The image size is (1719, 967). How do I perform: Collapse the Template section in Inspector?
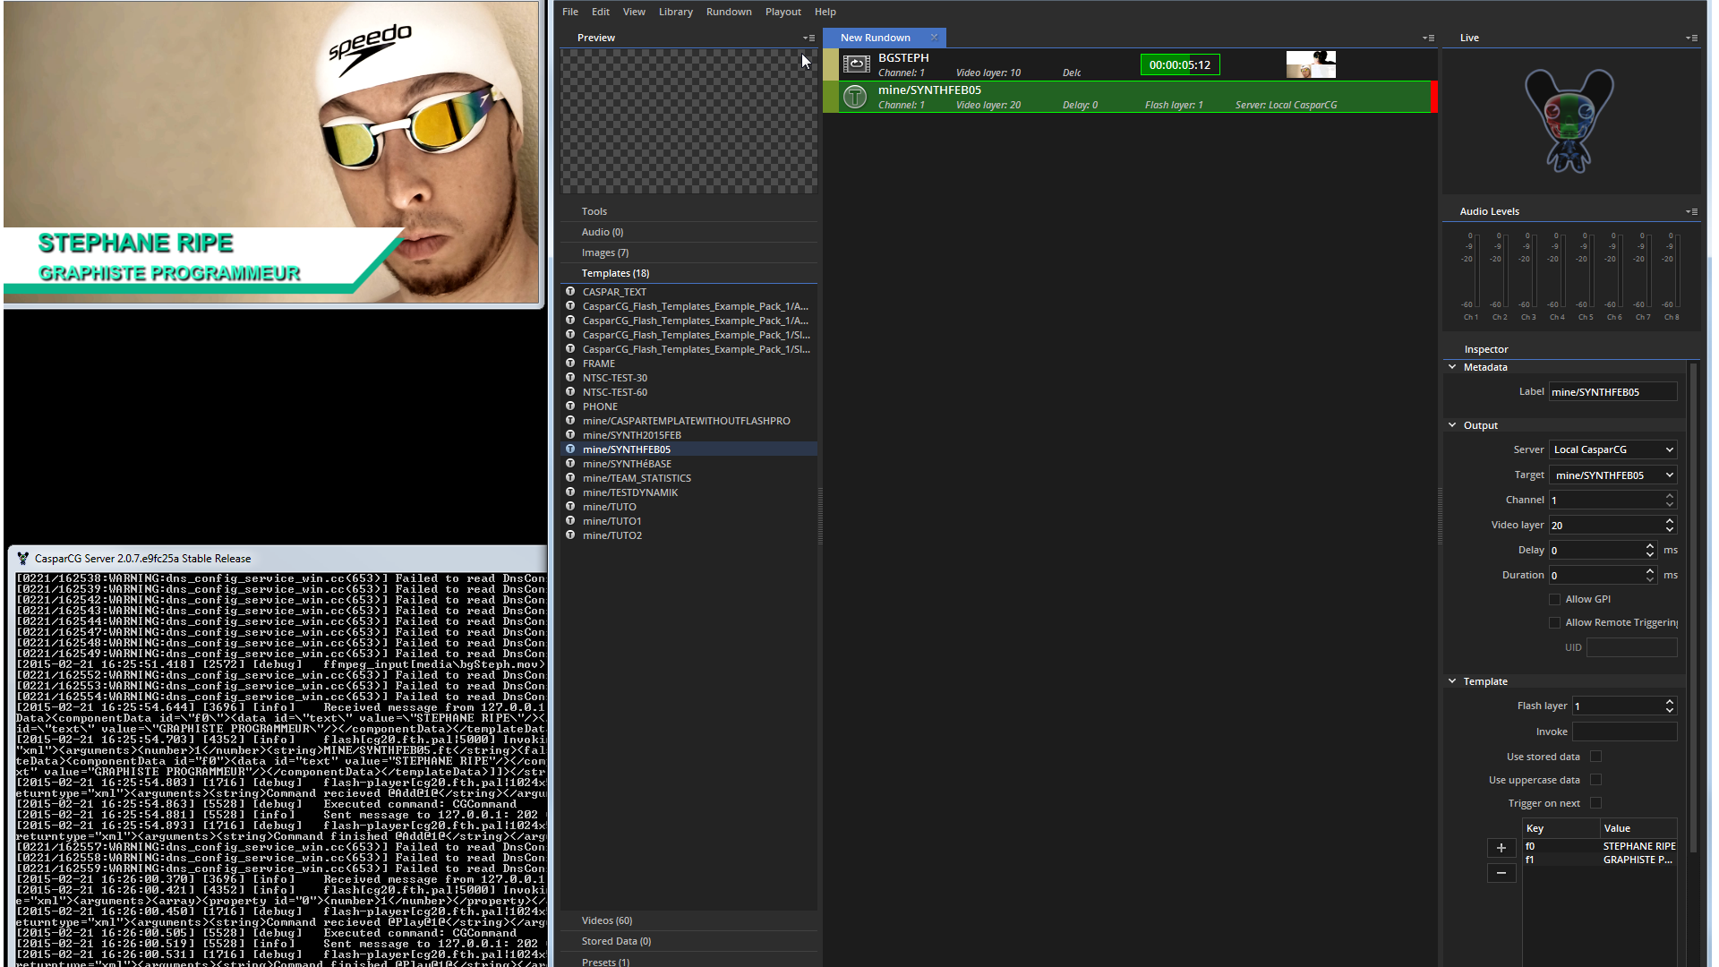[x=1452, y=680]
